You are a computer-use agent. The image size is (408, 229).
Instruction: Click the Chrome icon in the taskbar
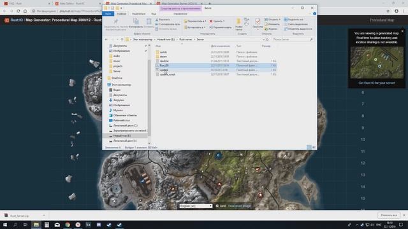pyautogui.click(x=68, y=225)
